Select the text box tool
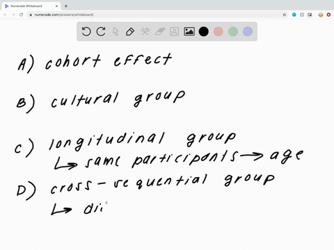The image size is (334, 250). 174,31
